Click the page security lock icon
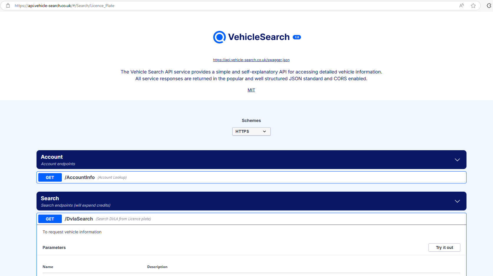This screenshot has width=493, height=276. coord(8,5)
